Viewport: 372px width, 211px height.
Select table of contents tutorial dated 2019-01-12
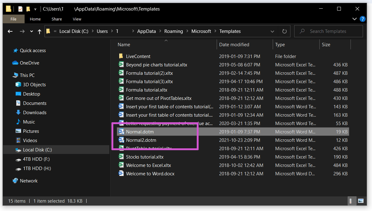[170, 107]
